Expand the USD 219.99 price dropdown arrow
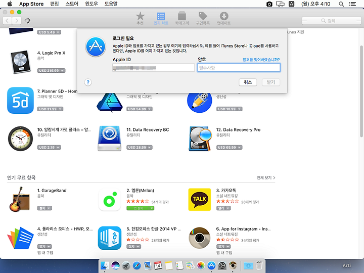Image resolution: width=364 pixels, height=273 pixels. click(63, 71)
